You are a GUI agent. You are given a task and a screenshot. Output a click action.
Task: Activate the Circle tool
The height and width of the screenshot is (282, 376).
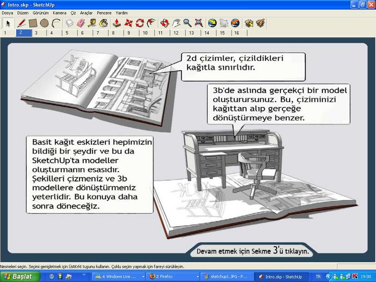pos(44,23)
